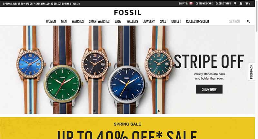Open the Men menu
The image size is (258, 139).
(64, 21)
